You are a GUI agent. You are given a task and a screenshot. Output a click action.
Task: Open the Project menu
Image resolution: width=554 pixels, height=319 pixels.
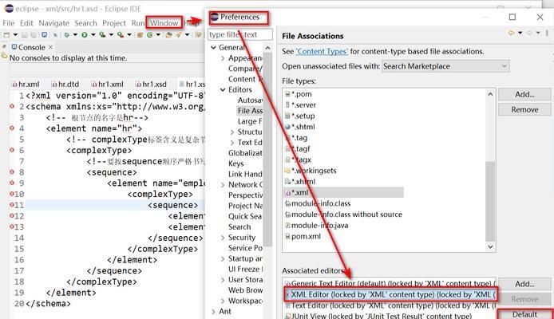114,23
